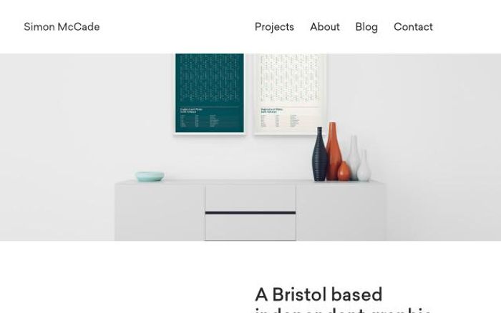501x313 pixels.
Task: Click the Simon McCade site logo
Action: coord(62,27)
